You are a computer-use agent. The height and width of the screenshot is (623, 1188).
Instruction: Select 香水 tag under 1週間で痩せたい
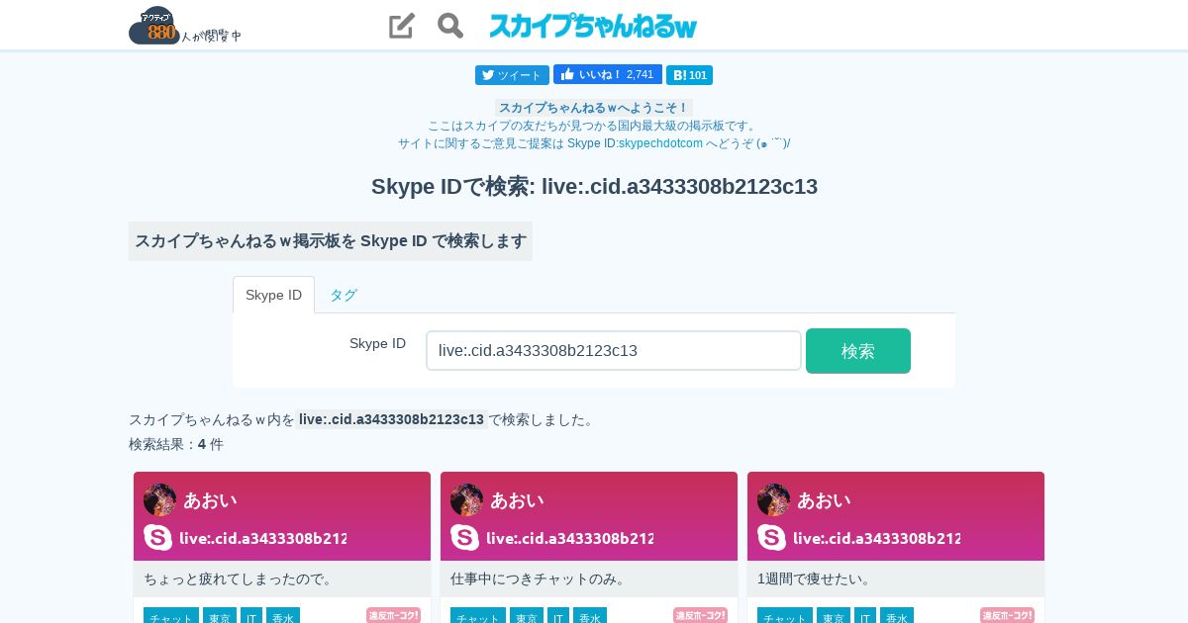click(897, 616)
